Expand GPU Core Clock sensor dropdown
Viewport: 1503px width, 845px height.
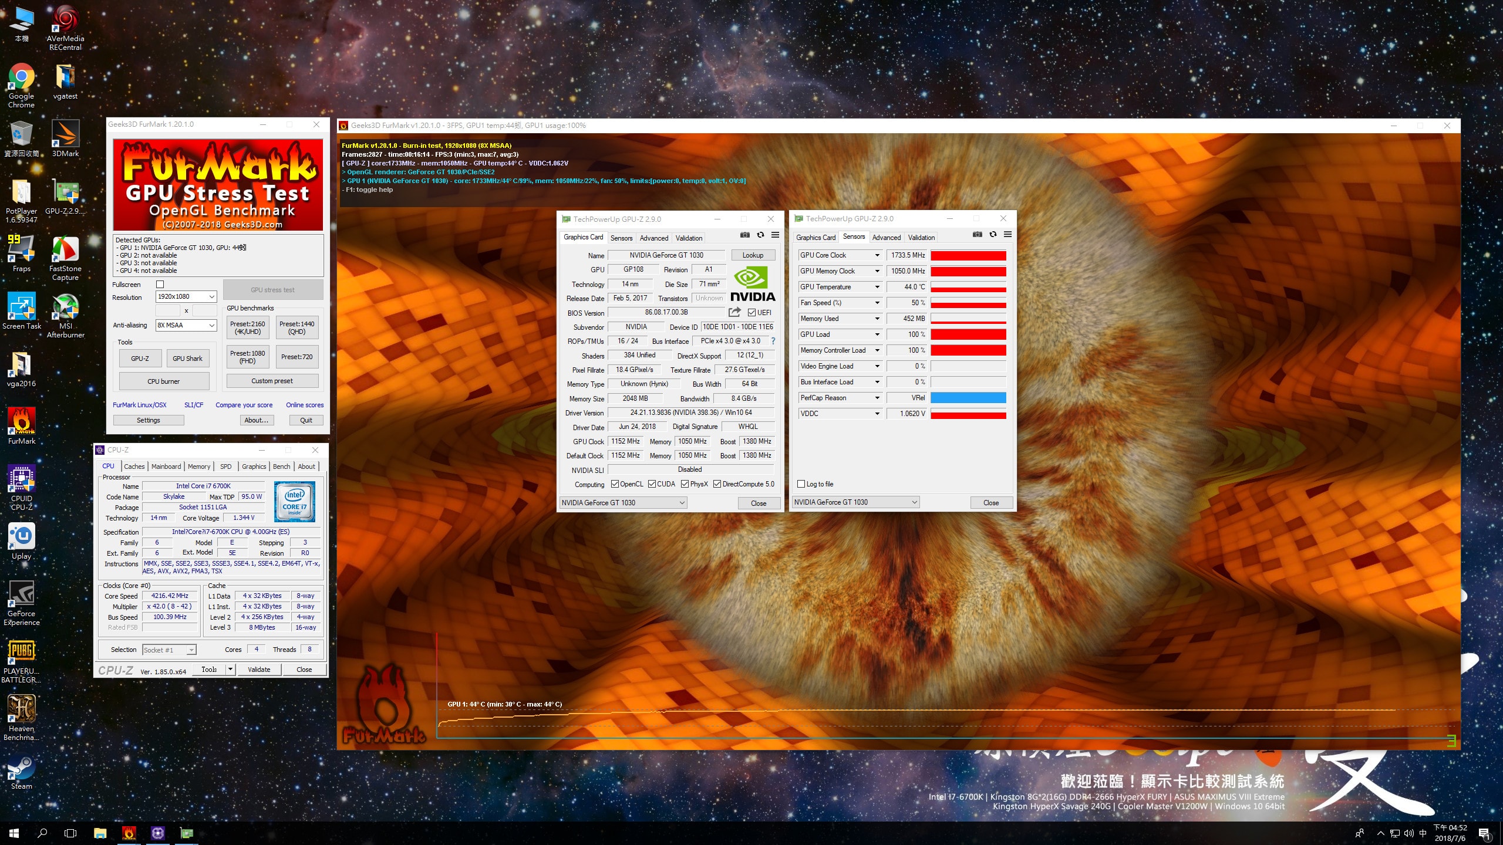pos(877,255)
